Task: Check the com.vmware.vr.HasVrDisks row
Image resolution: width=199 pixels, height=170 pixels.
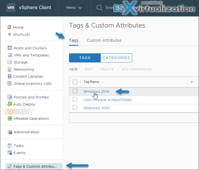Action: (x=75, y=99)
